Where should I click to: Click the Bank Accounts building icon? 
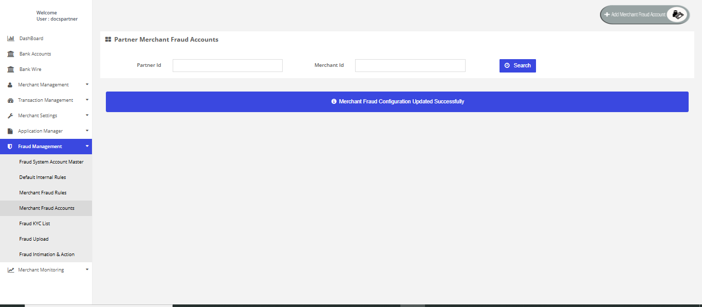pos(10,54)
